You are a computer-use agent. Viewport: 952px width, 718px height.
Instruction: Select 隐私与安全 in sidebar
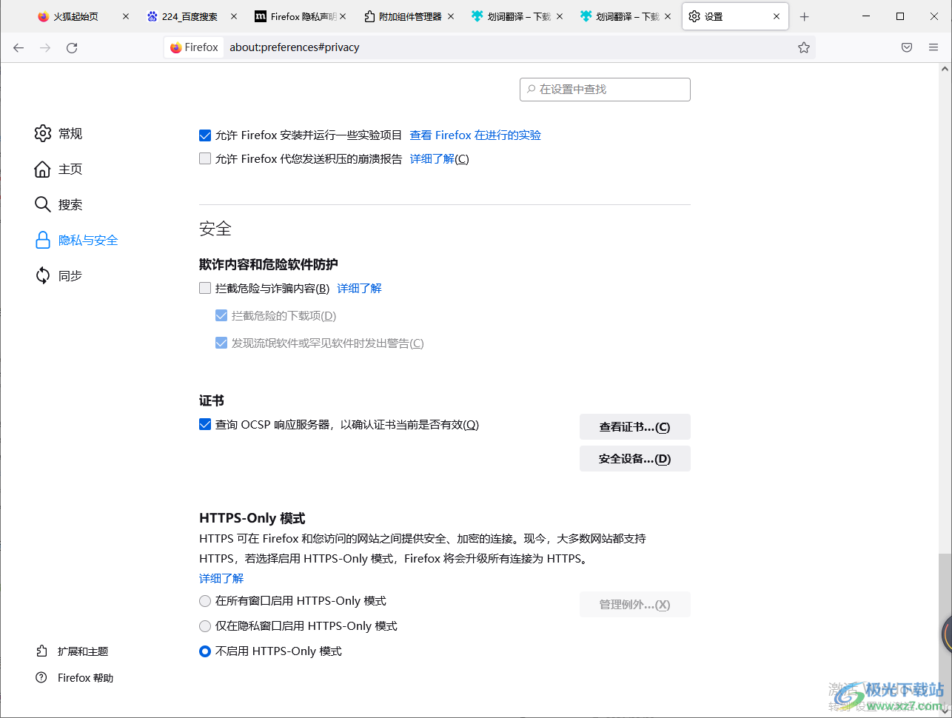(x=88, y=240)
